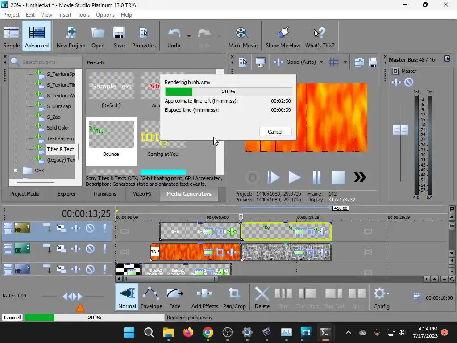Solo video track 2
The height and width of the screenshot is (343, 457).
coord(104,248)
